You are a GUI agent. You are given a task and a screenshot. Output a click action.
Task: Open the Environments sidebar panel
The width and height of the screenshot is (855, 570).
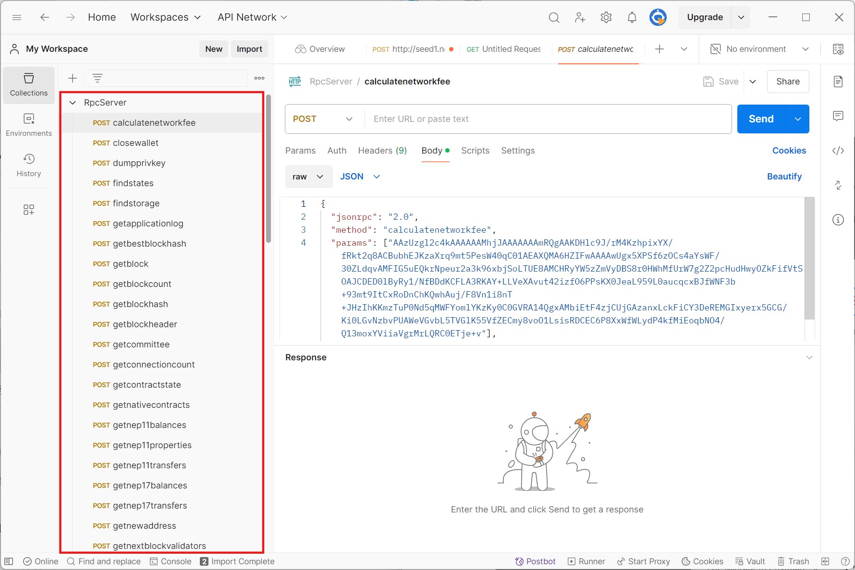click(29, 125)
